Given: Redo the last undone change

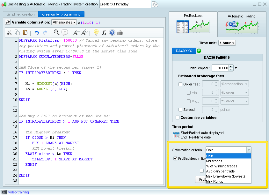Looking at the screenshot, I should [x=45, y=33].
